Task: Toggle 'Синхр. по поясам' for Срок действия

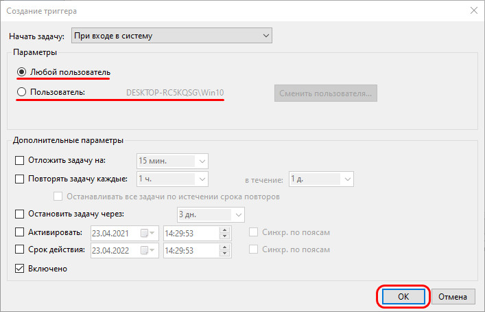Action: (253, 249)
